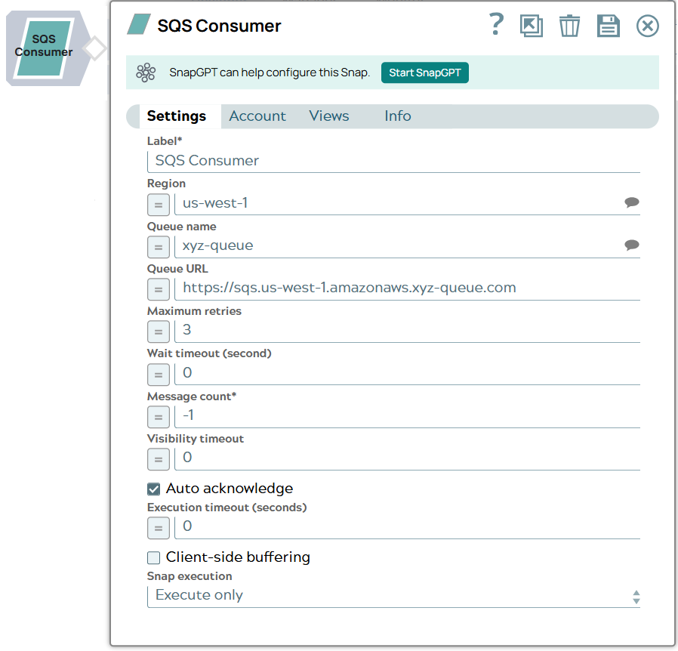Open the Snap in expanded view
Viewport: 678px width, 651px height.
coord(531,25)
